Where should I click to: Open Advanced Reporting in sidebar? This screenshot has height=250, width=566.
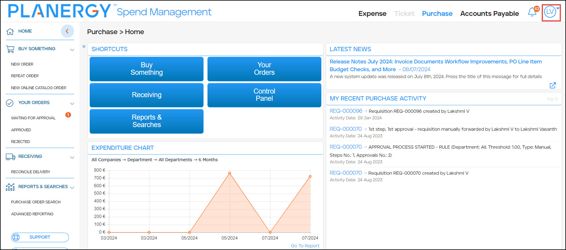coord(32,214)
